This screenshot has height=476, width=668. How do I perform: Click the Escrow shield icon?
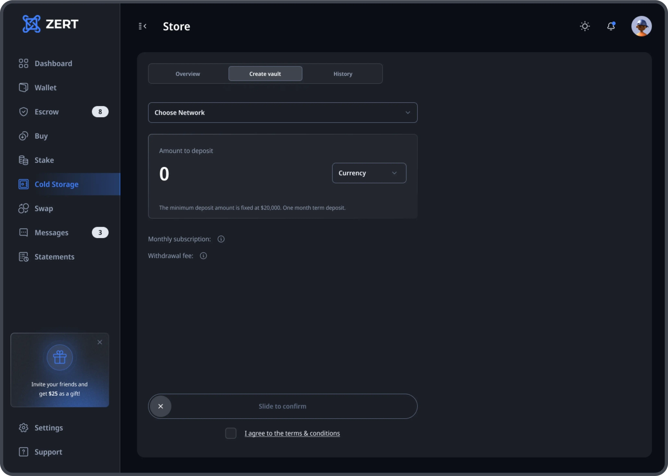click(x=23, y=112)
